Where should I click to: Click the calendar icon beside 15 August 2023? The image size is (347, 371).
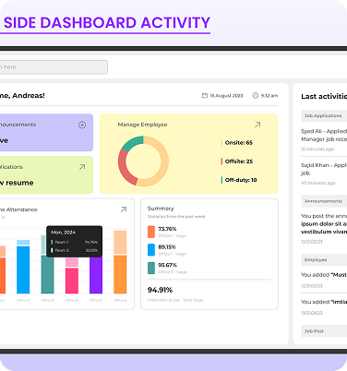[205, 96]
